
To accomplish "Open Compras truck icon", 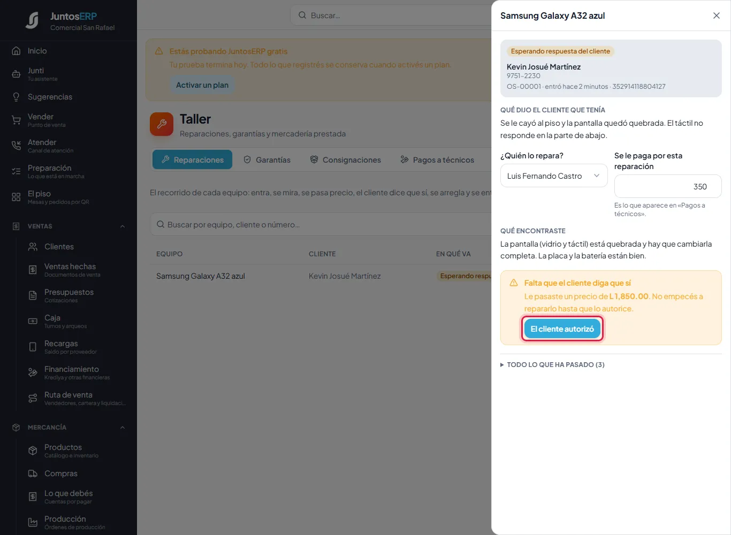I will tap(33, 473).
